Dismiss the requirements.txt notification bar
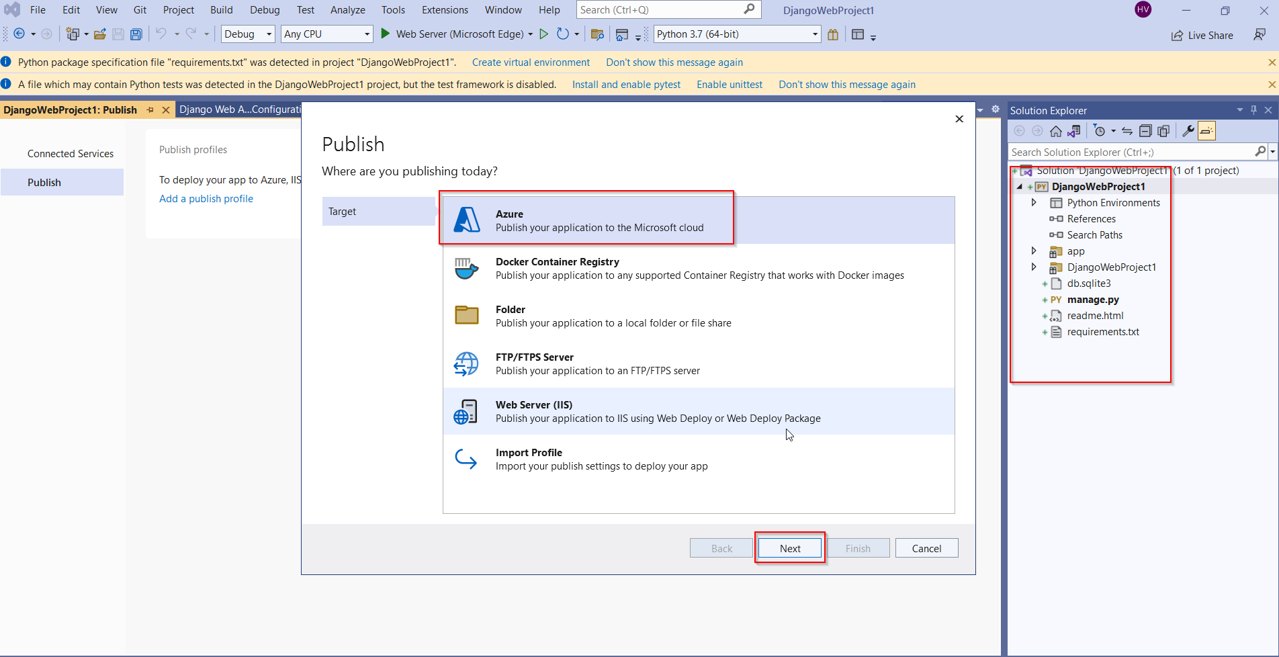The image size is (1279, 657). (1272, 62)
